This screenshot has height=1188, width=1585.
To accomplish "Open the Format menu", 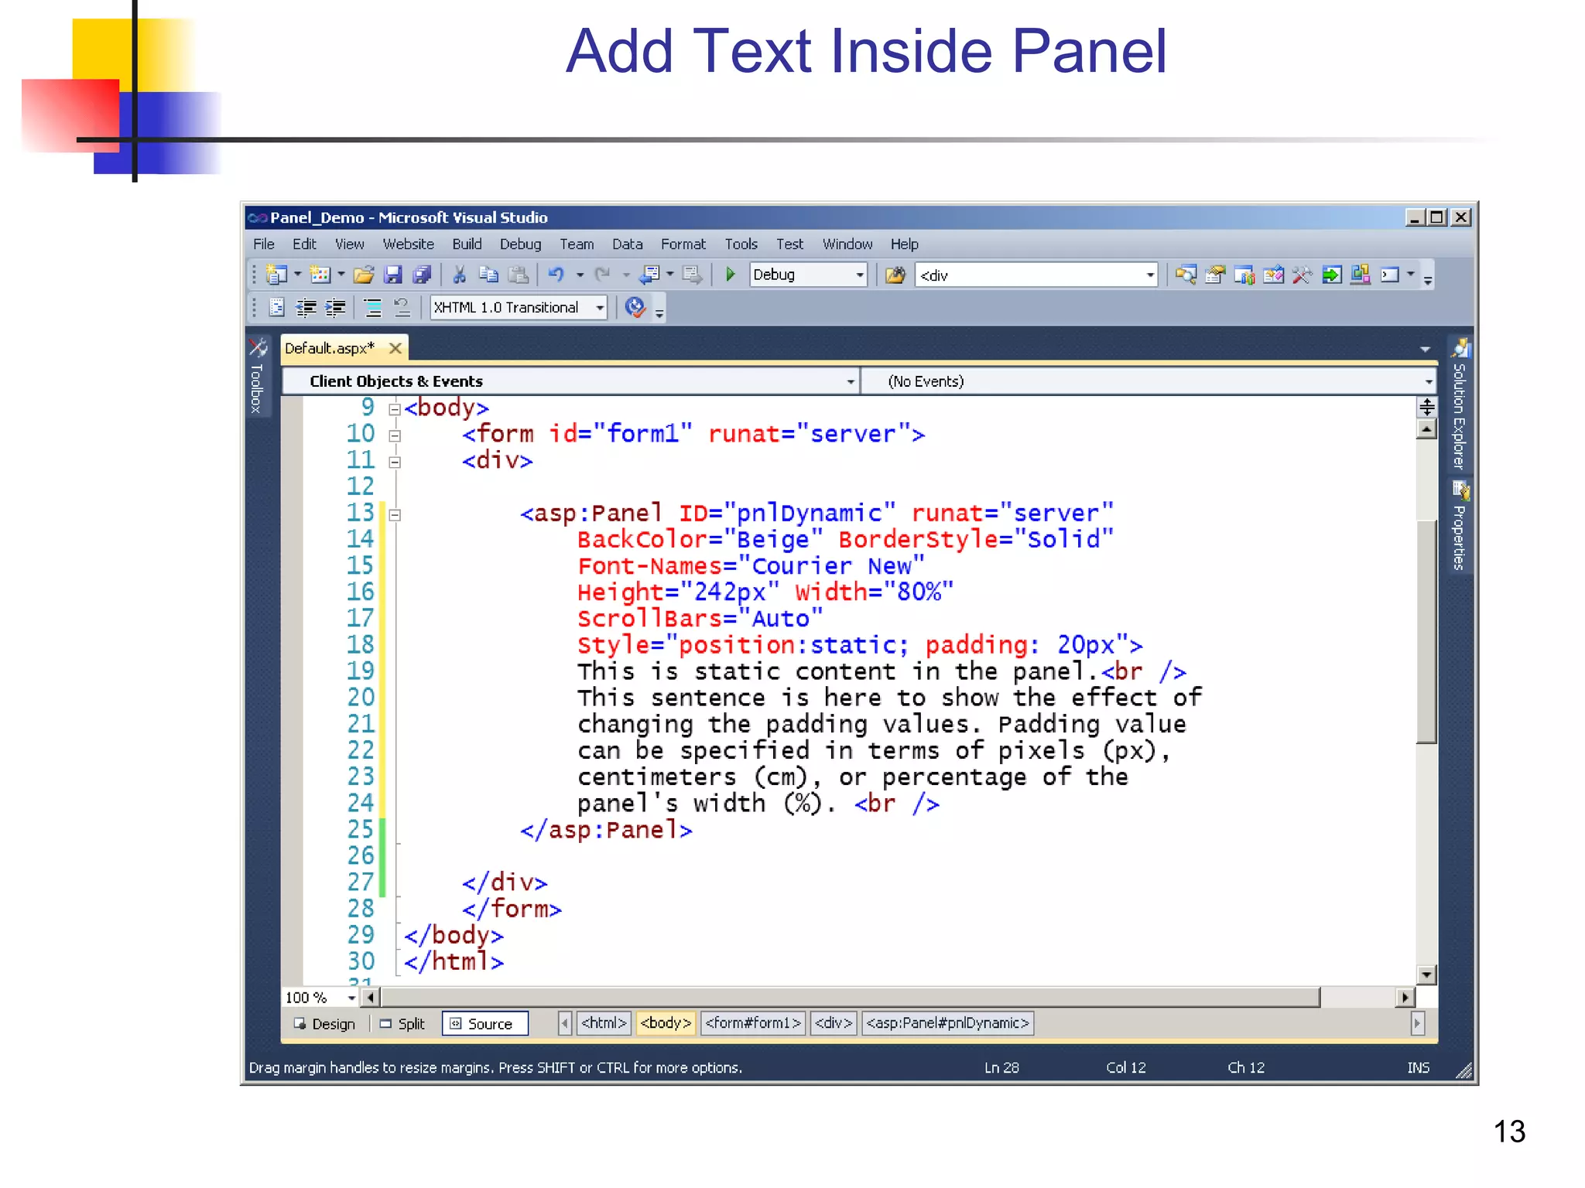I will pyautogui.click(x=683, y=244).
